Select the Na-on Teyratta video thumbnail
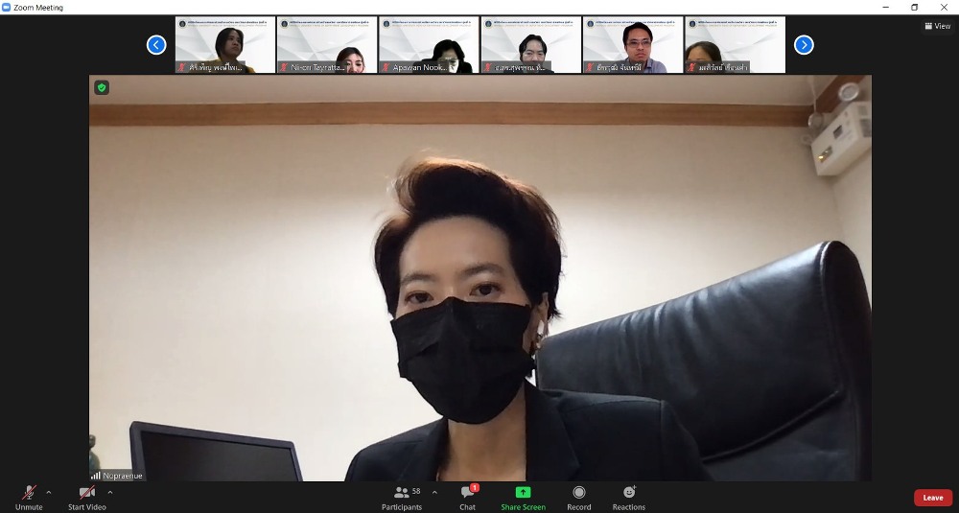Screen dimensions: 959x513 326,45
